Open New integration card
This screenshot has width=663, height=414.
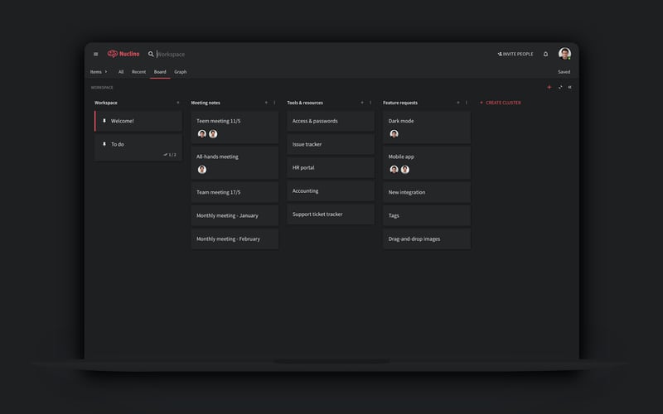(x=427, y=192)
